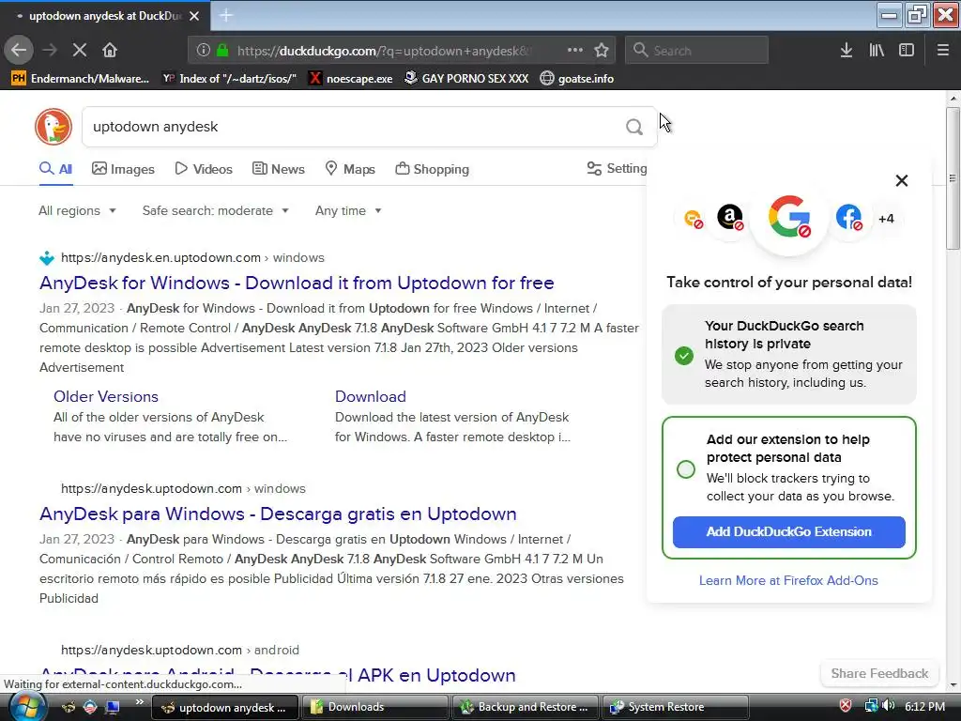Click the https://anydesk.en.uptodown.com result URL
961x721 pixels.
[160, 257]
